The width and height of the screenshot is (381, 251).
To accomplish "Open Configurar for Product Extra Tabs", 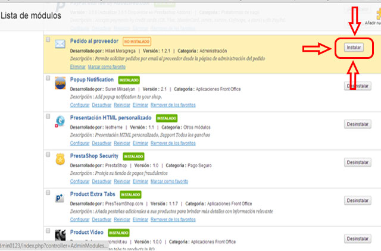I will click(x=80, y=219).
